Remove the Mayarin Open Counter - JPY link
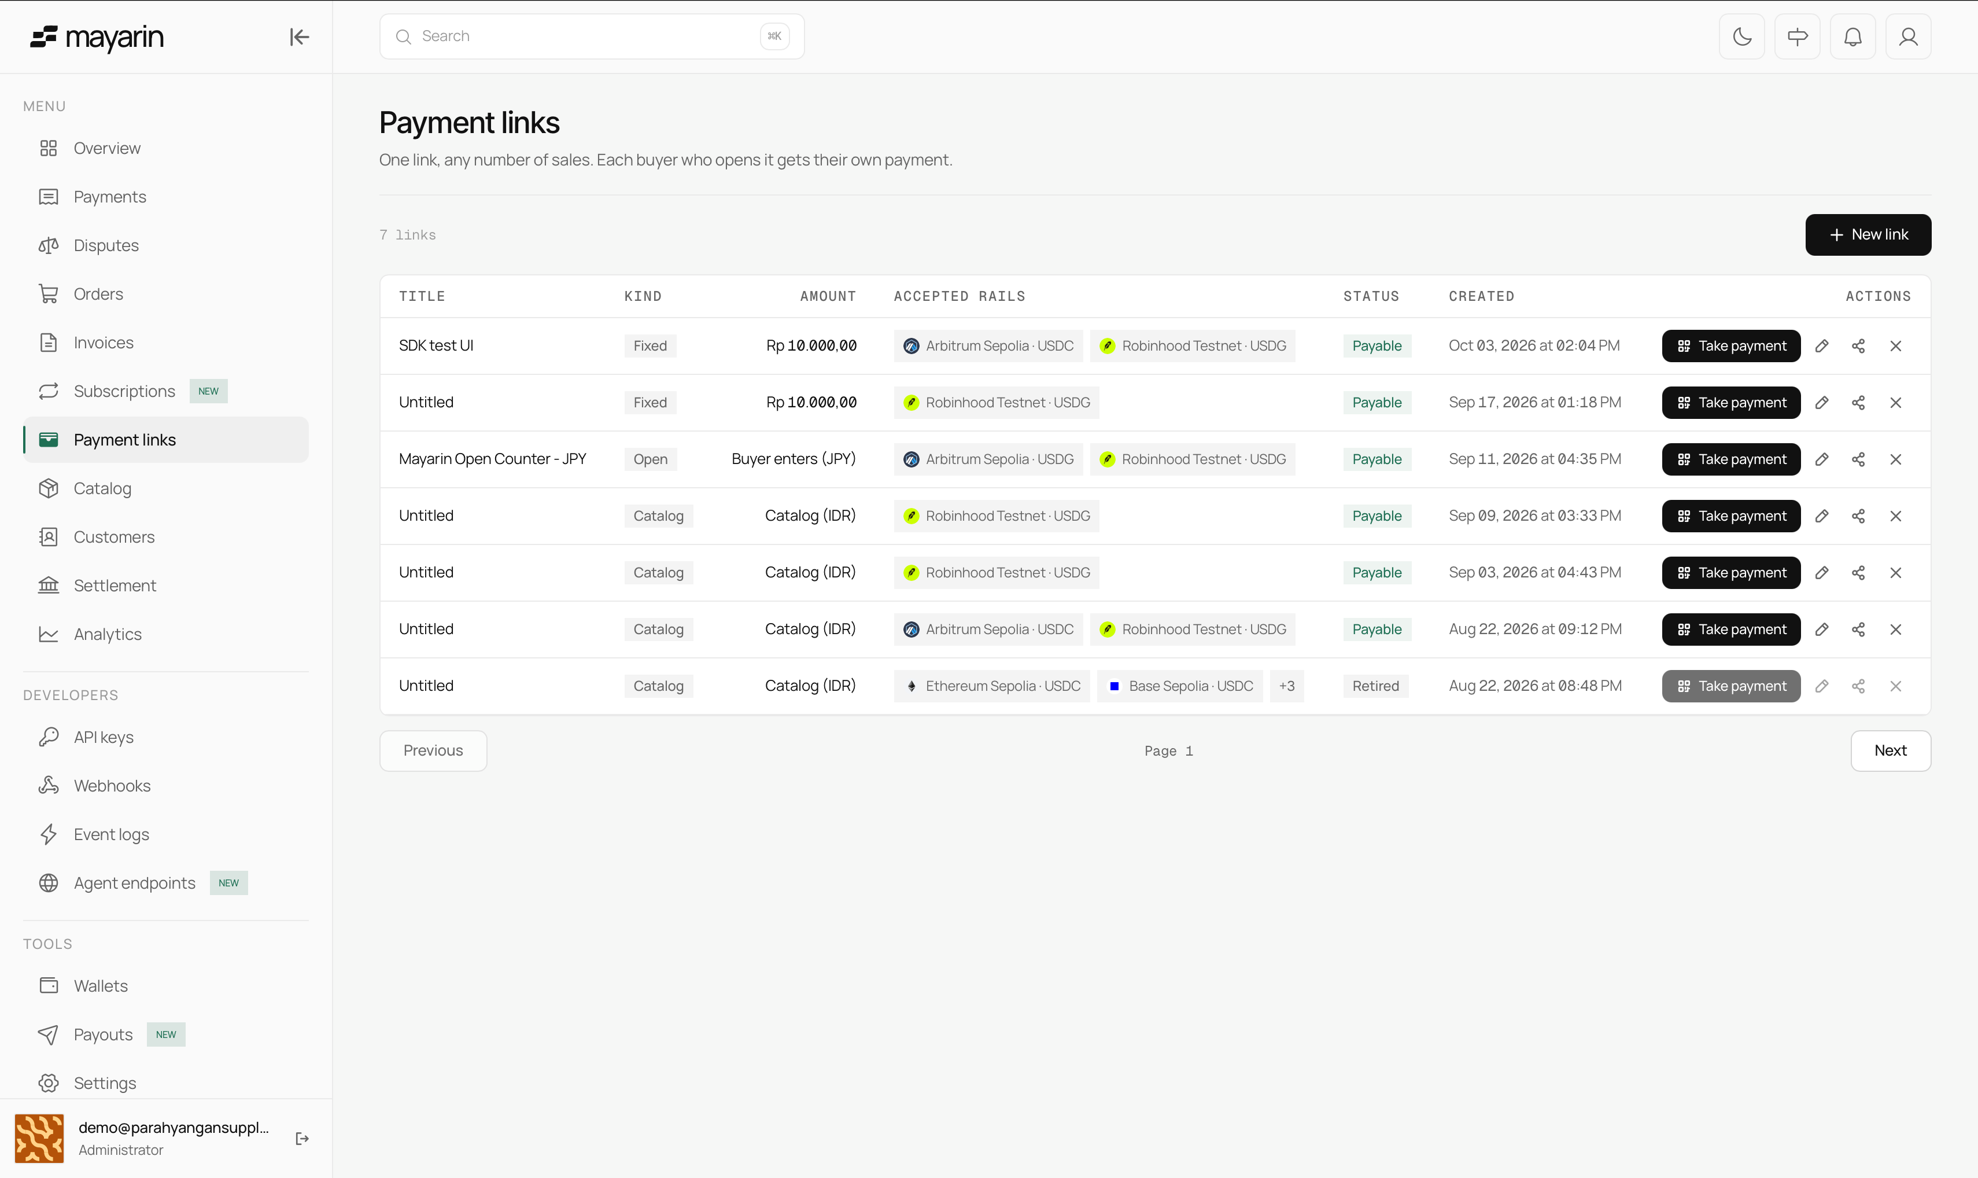Viewport: 1978px width, 1178px height. [1895, 459]
